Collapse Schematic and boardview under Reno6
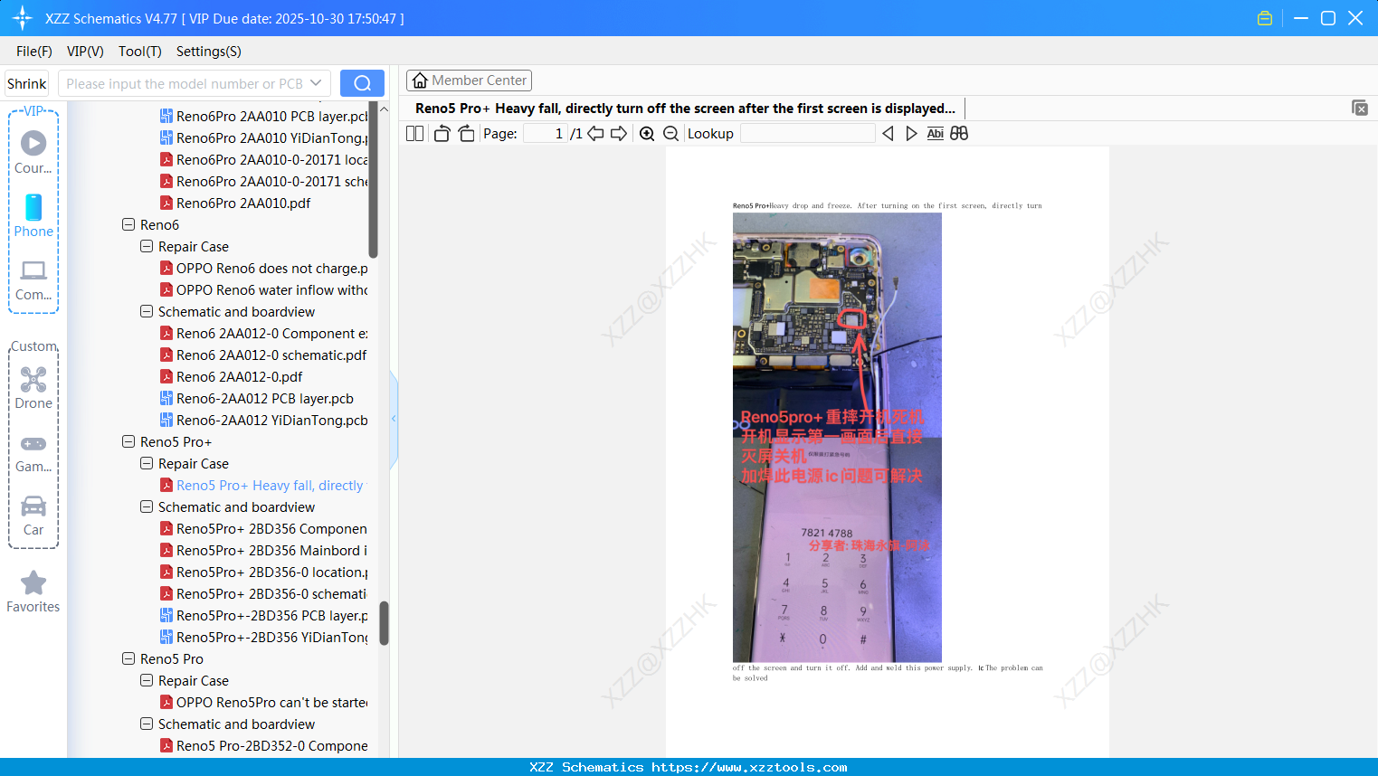This screenshot has height=776, width=1378. pos(147,311)
